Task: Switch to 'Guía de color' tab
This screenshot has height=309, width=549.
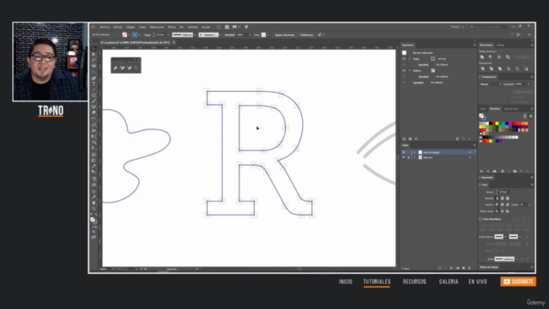Action: click(511, 109)
